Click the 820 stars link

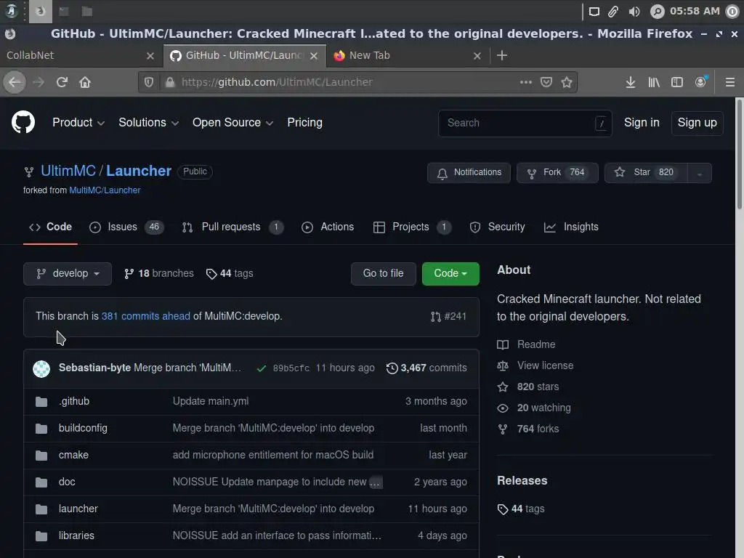[x=528, y=387]
